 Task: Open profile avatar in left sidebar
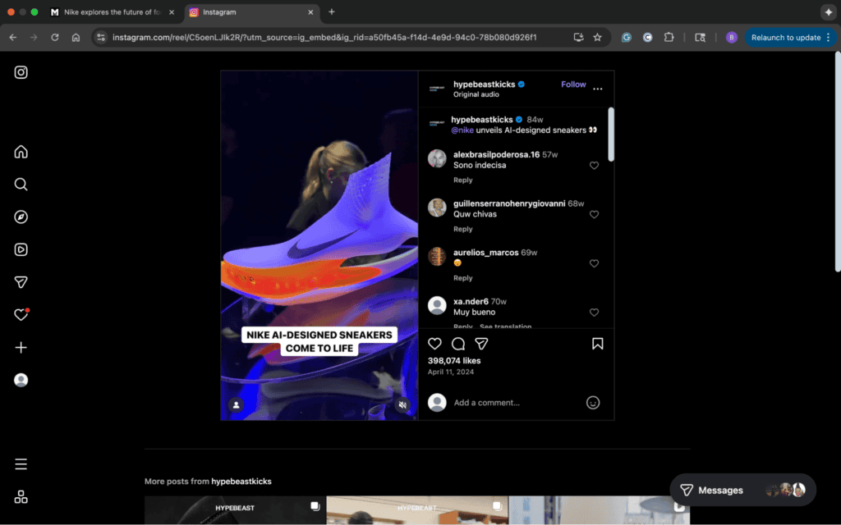pos(21,380)
